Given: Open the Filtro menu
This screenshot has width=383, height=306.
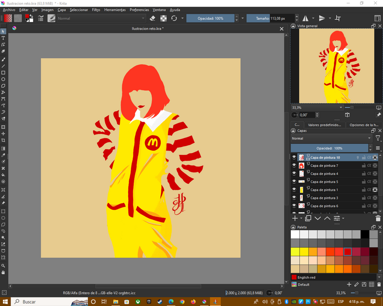Looking at the screenshot, I should click(x=96, y=10).
